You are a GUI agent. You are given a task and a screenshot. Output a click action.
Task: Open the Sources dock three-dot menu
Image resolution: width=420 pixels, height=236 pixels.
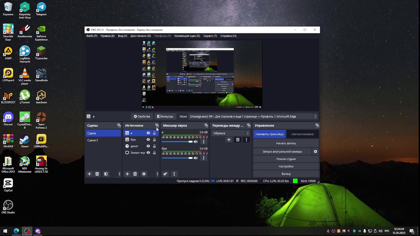click(157, 174)
